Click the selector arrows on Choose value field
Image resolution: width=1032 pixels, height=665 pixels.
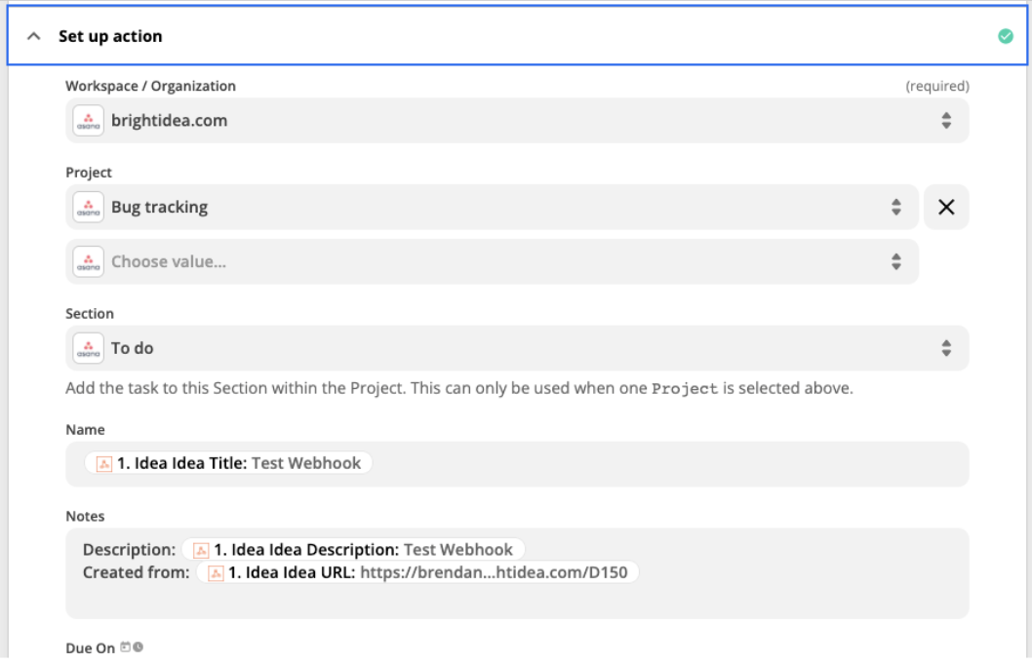[x=895, y=261]
